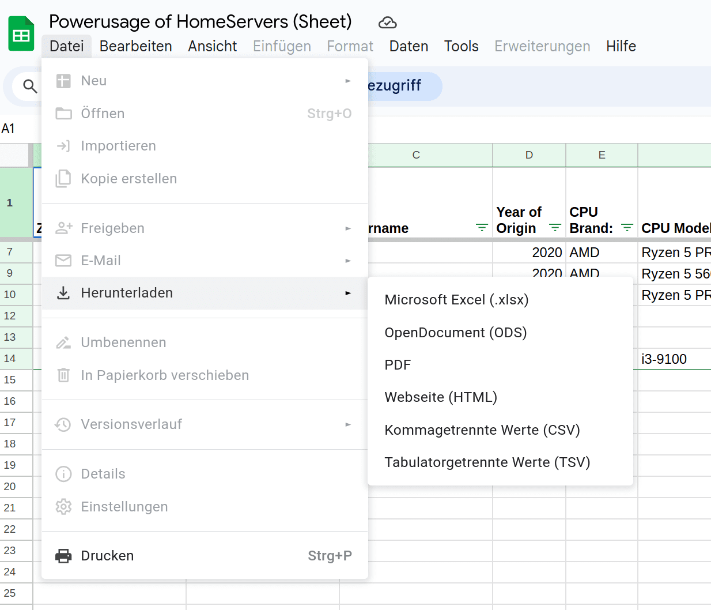Download as Tabulatorgetrennte Werte (TSV)

tap(500, 462)
